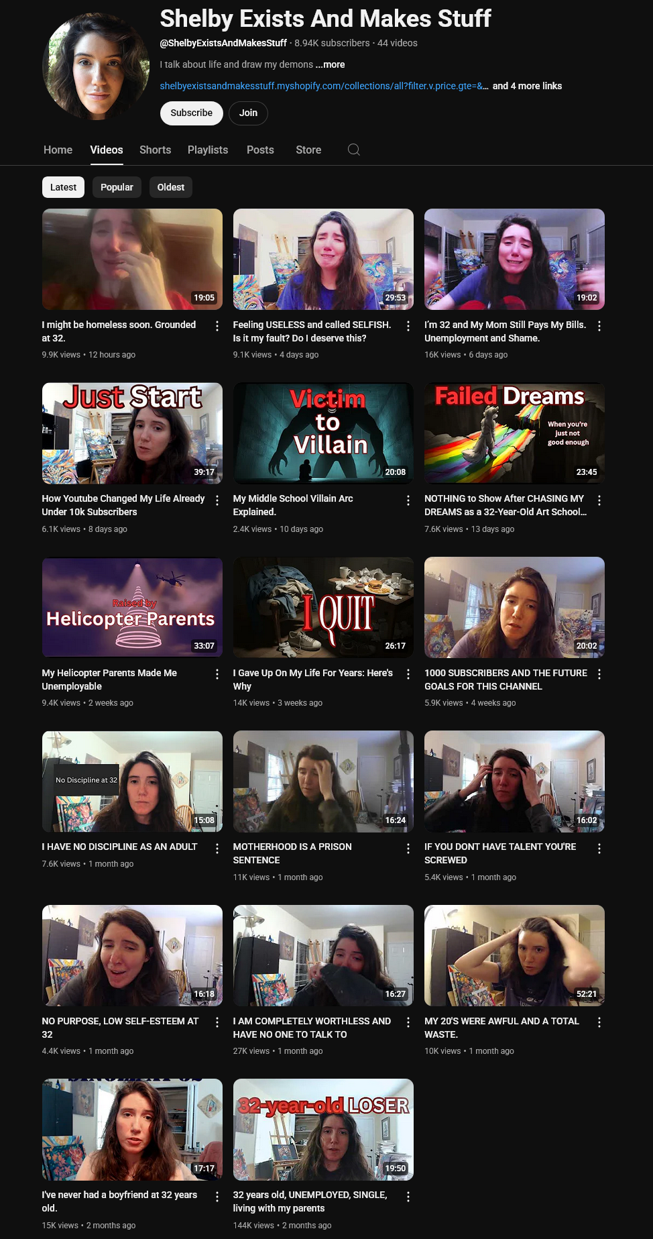The image size is (653, 1239).
Task: Play the 29:53 video thumbnail
Action: coord(323,259)
